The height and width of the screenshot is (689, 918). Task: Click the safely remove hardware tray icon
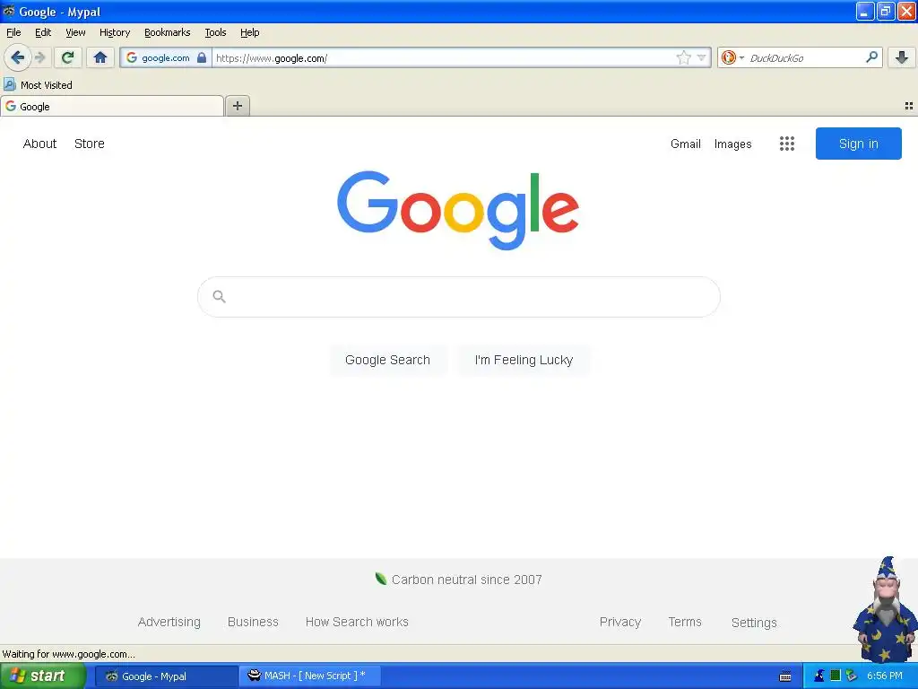click(852, 676)
